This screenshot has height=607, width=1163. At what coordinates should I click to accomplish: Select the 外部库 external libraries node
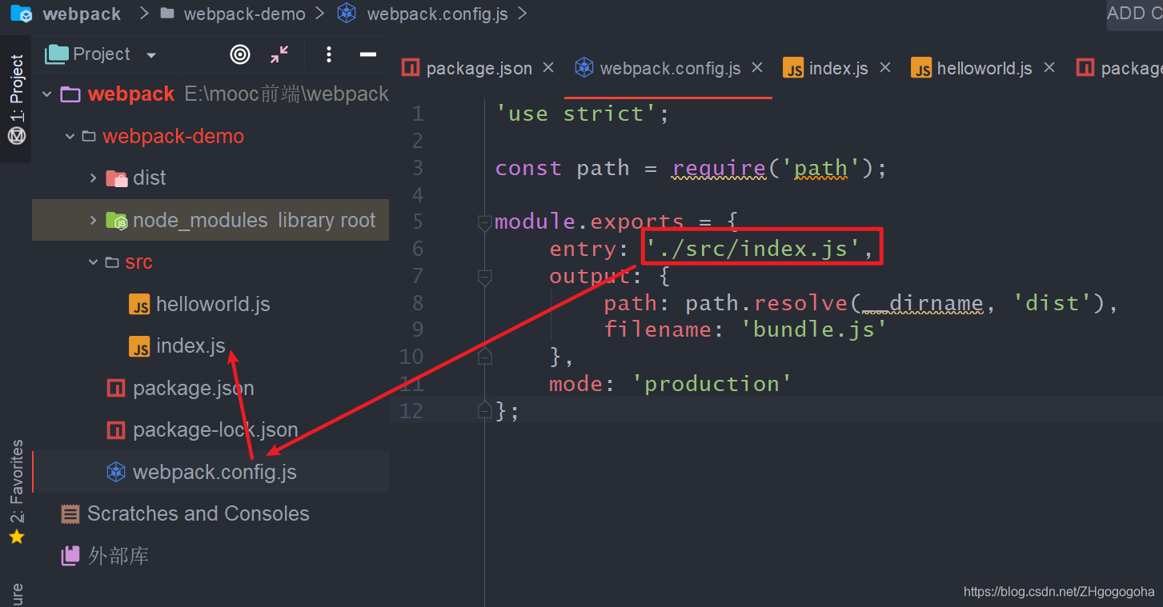pyautogui.click(x=118, y=556)
